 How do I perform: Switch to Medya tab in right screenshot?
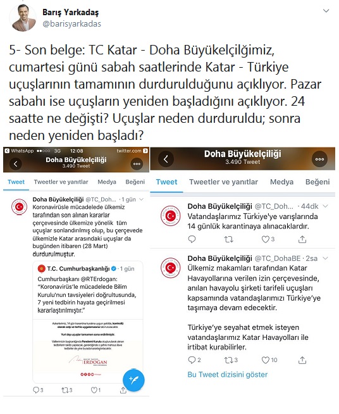pyautogui.click(x=281, y=182)
